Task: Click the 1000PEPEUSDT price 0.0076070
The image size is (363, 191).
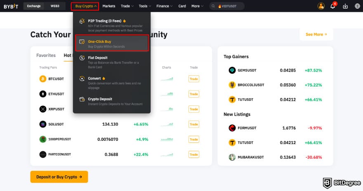Action: tap(108, 139)
